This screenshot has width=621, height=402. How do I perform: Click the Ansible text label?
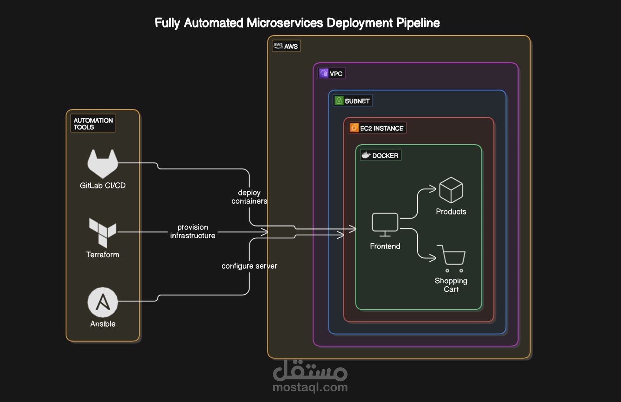point(103,324)
